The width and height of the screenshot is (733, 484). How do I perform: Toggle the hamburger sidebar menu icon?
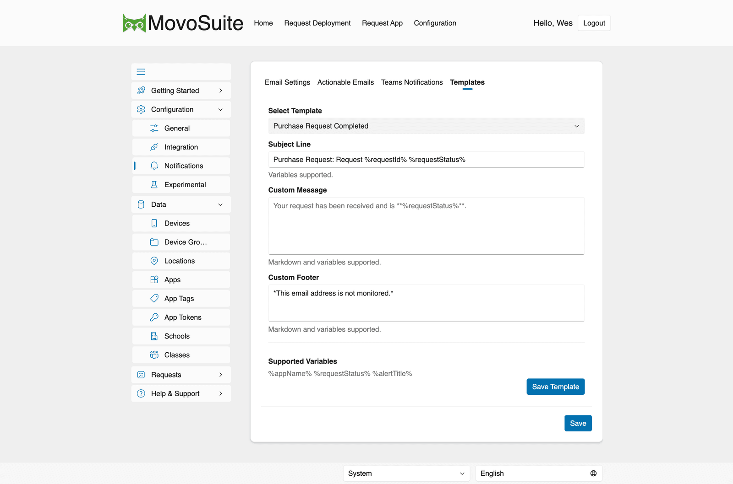tap(141, 72)
